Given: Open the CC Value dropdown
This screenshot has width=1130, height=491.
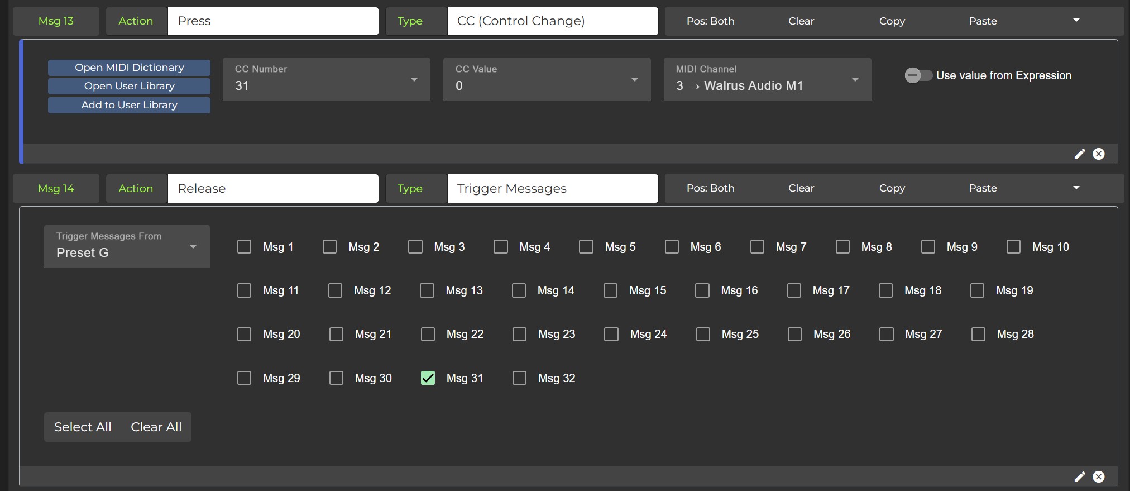Looking at the screenshot, I should coord(547,79).
